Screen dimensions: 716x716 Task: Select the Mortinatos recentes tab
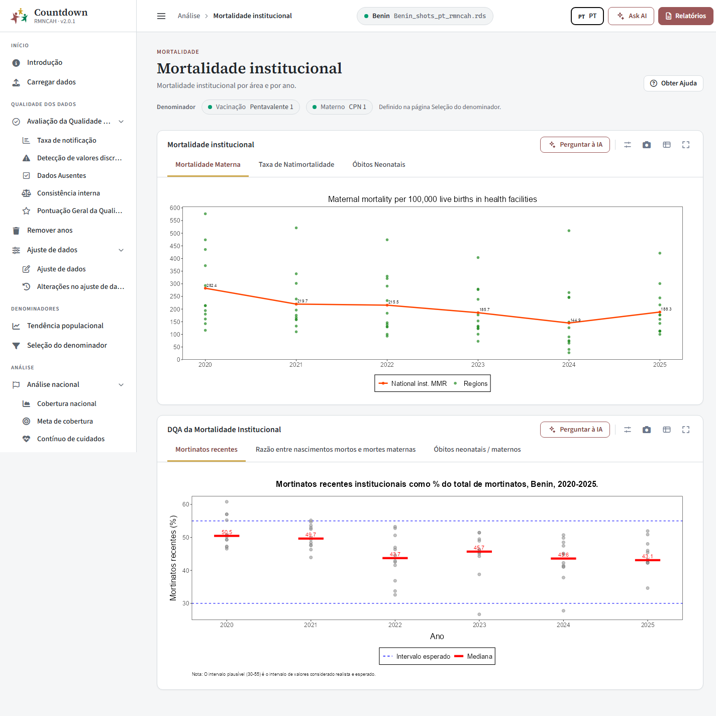(x=207, y=450)
